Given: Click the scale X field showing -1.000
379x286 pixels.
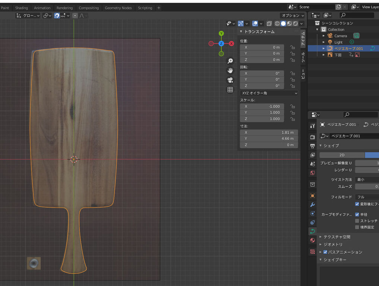Looking at the screenshot, I should click(262, 107).
